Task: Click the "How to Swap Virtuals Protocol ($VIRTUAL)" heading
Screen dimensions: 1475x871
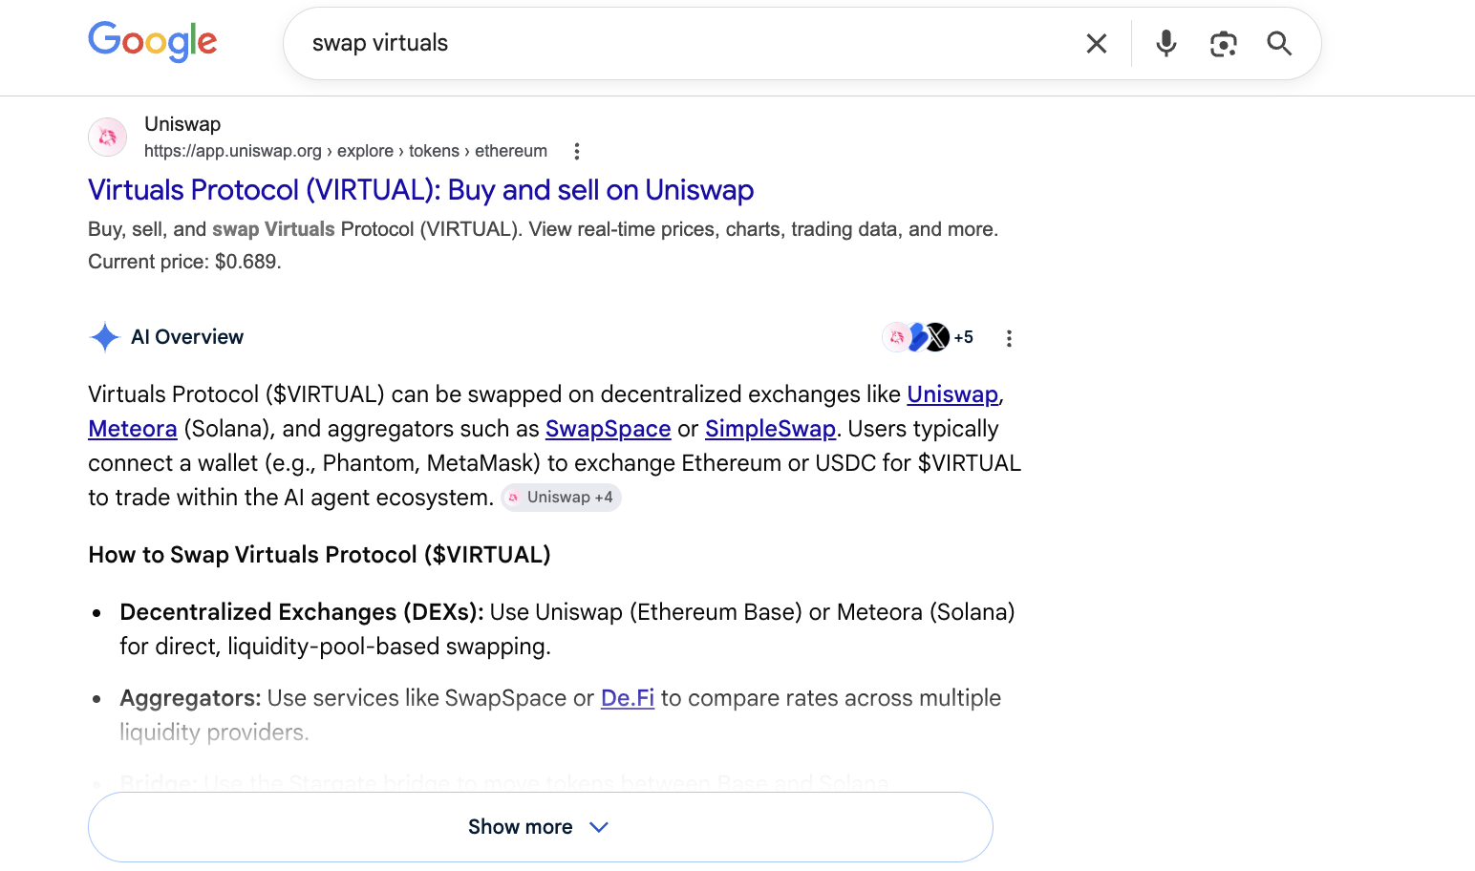Action: tap(319, 555)
